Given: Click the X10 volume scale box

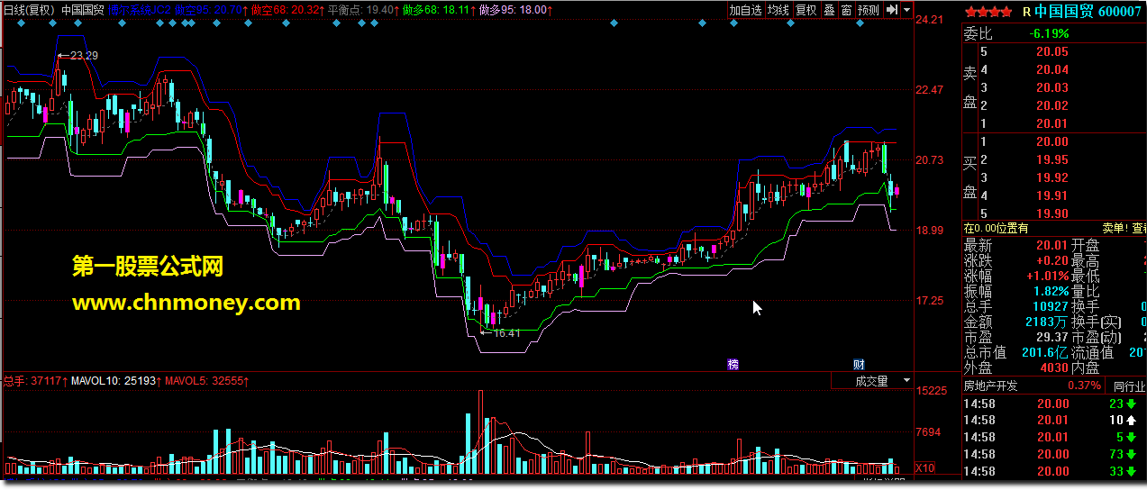Looking at the screenshot, I should [x=925, y=468].
